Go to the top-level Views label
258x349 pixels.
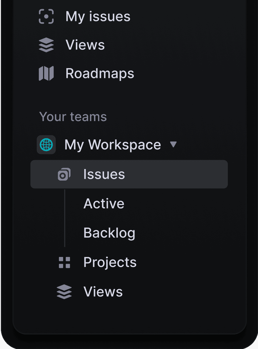[85, 45]
